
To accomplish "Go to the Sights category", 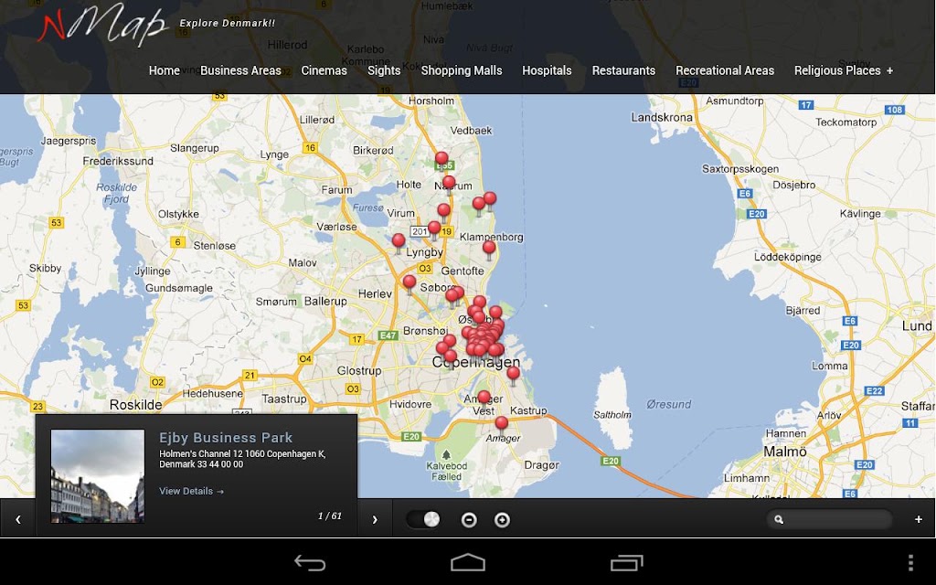I will coord(384,70).
